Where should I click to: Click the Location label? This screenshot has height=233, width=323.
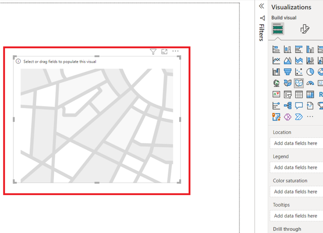(x=282, y=132)
